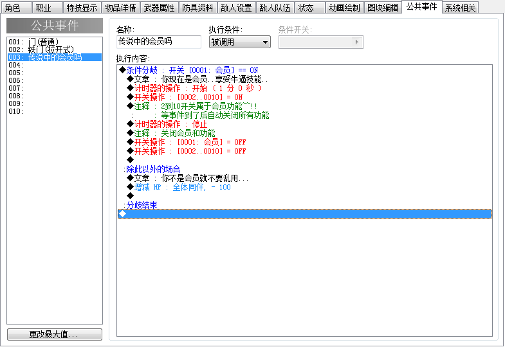Select the 物品详情 tab

(x=121, y=8)
